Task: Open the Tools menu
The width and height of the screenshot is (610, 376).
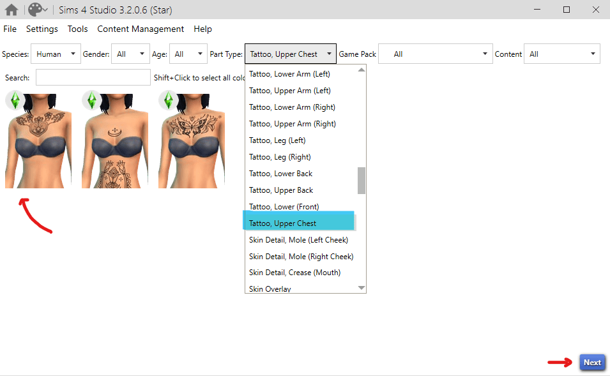Action: pos(77,29)
